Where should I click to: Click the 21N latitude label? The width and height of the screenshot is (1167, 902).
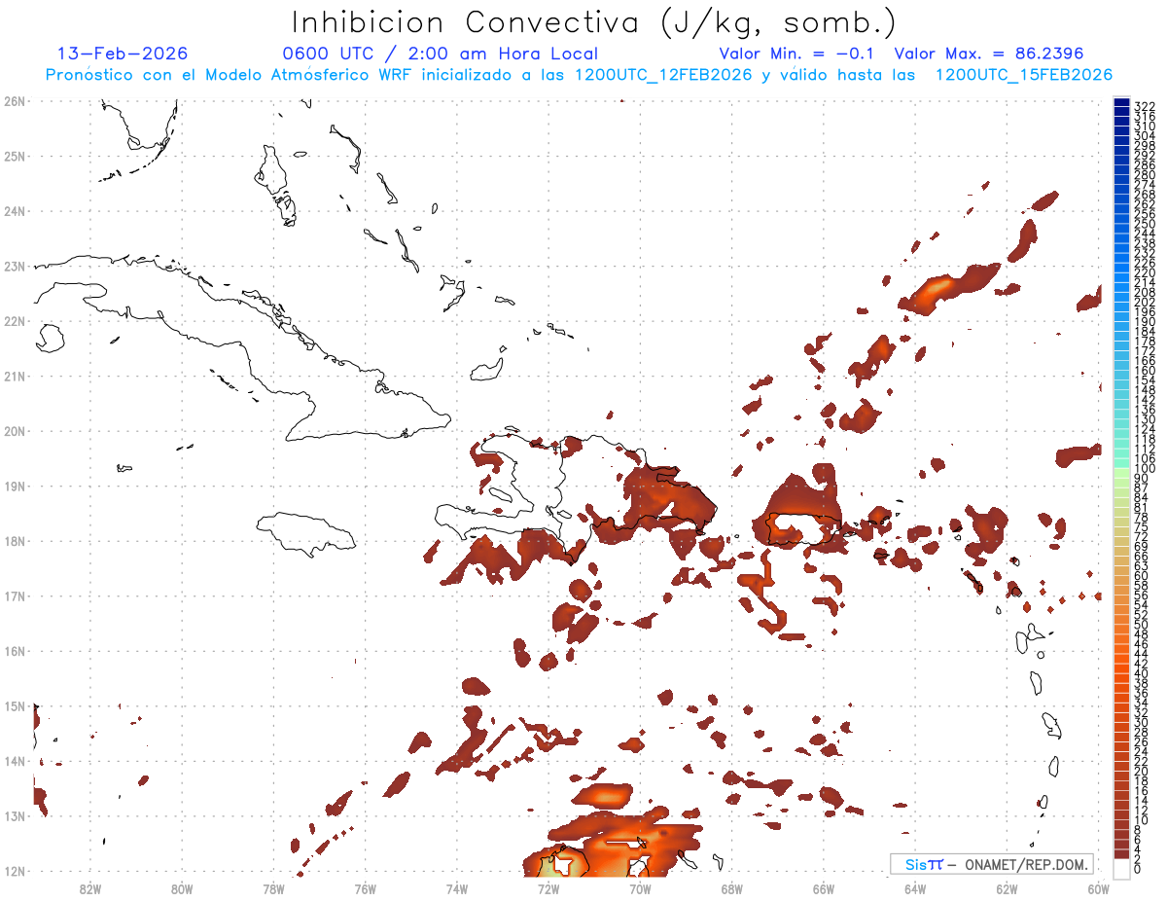click(15, 376)
